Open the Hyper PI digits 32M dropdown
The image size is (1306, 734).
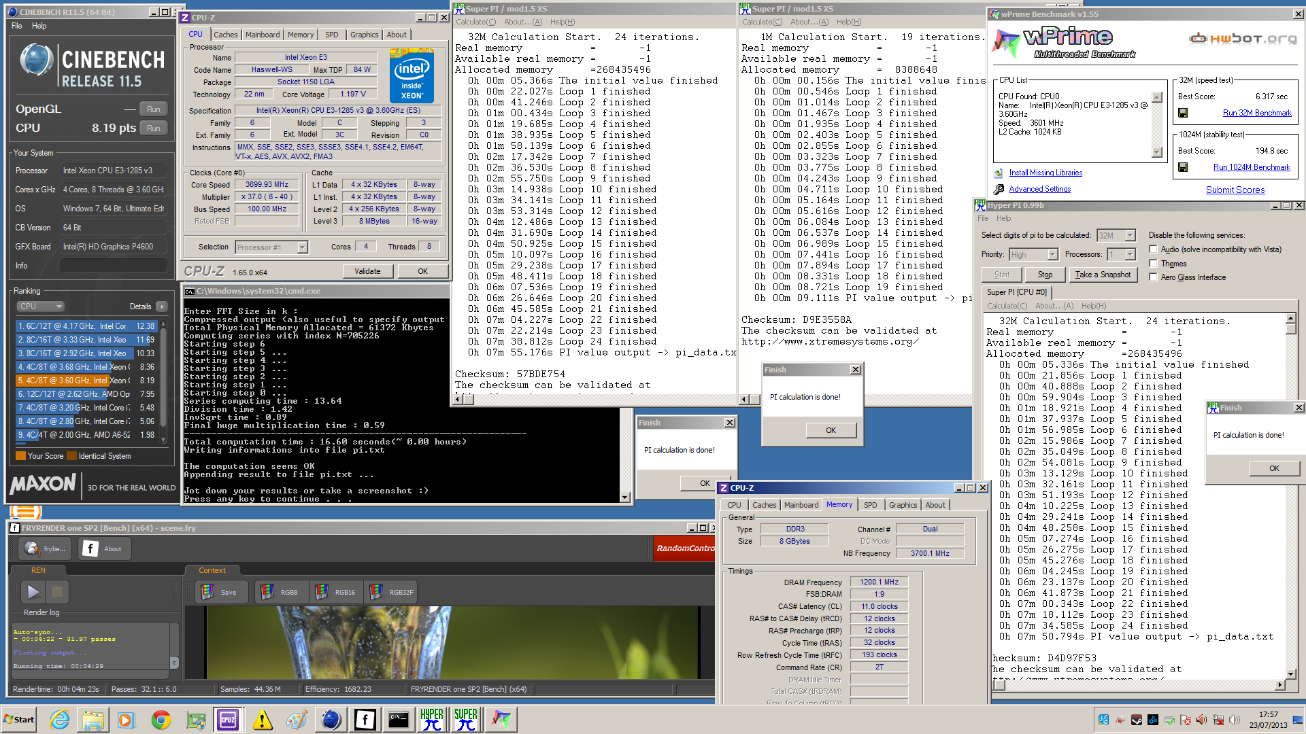click(1130, 235)
